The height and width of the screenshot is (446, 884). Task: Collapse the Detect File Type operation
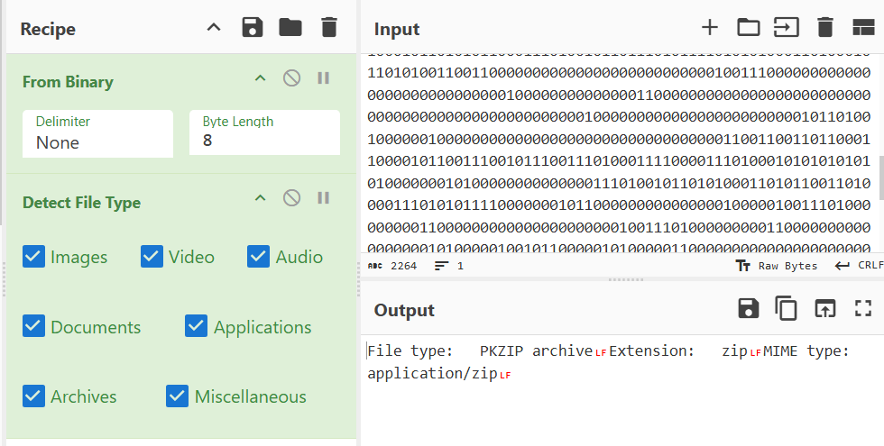260,199
